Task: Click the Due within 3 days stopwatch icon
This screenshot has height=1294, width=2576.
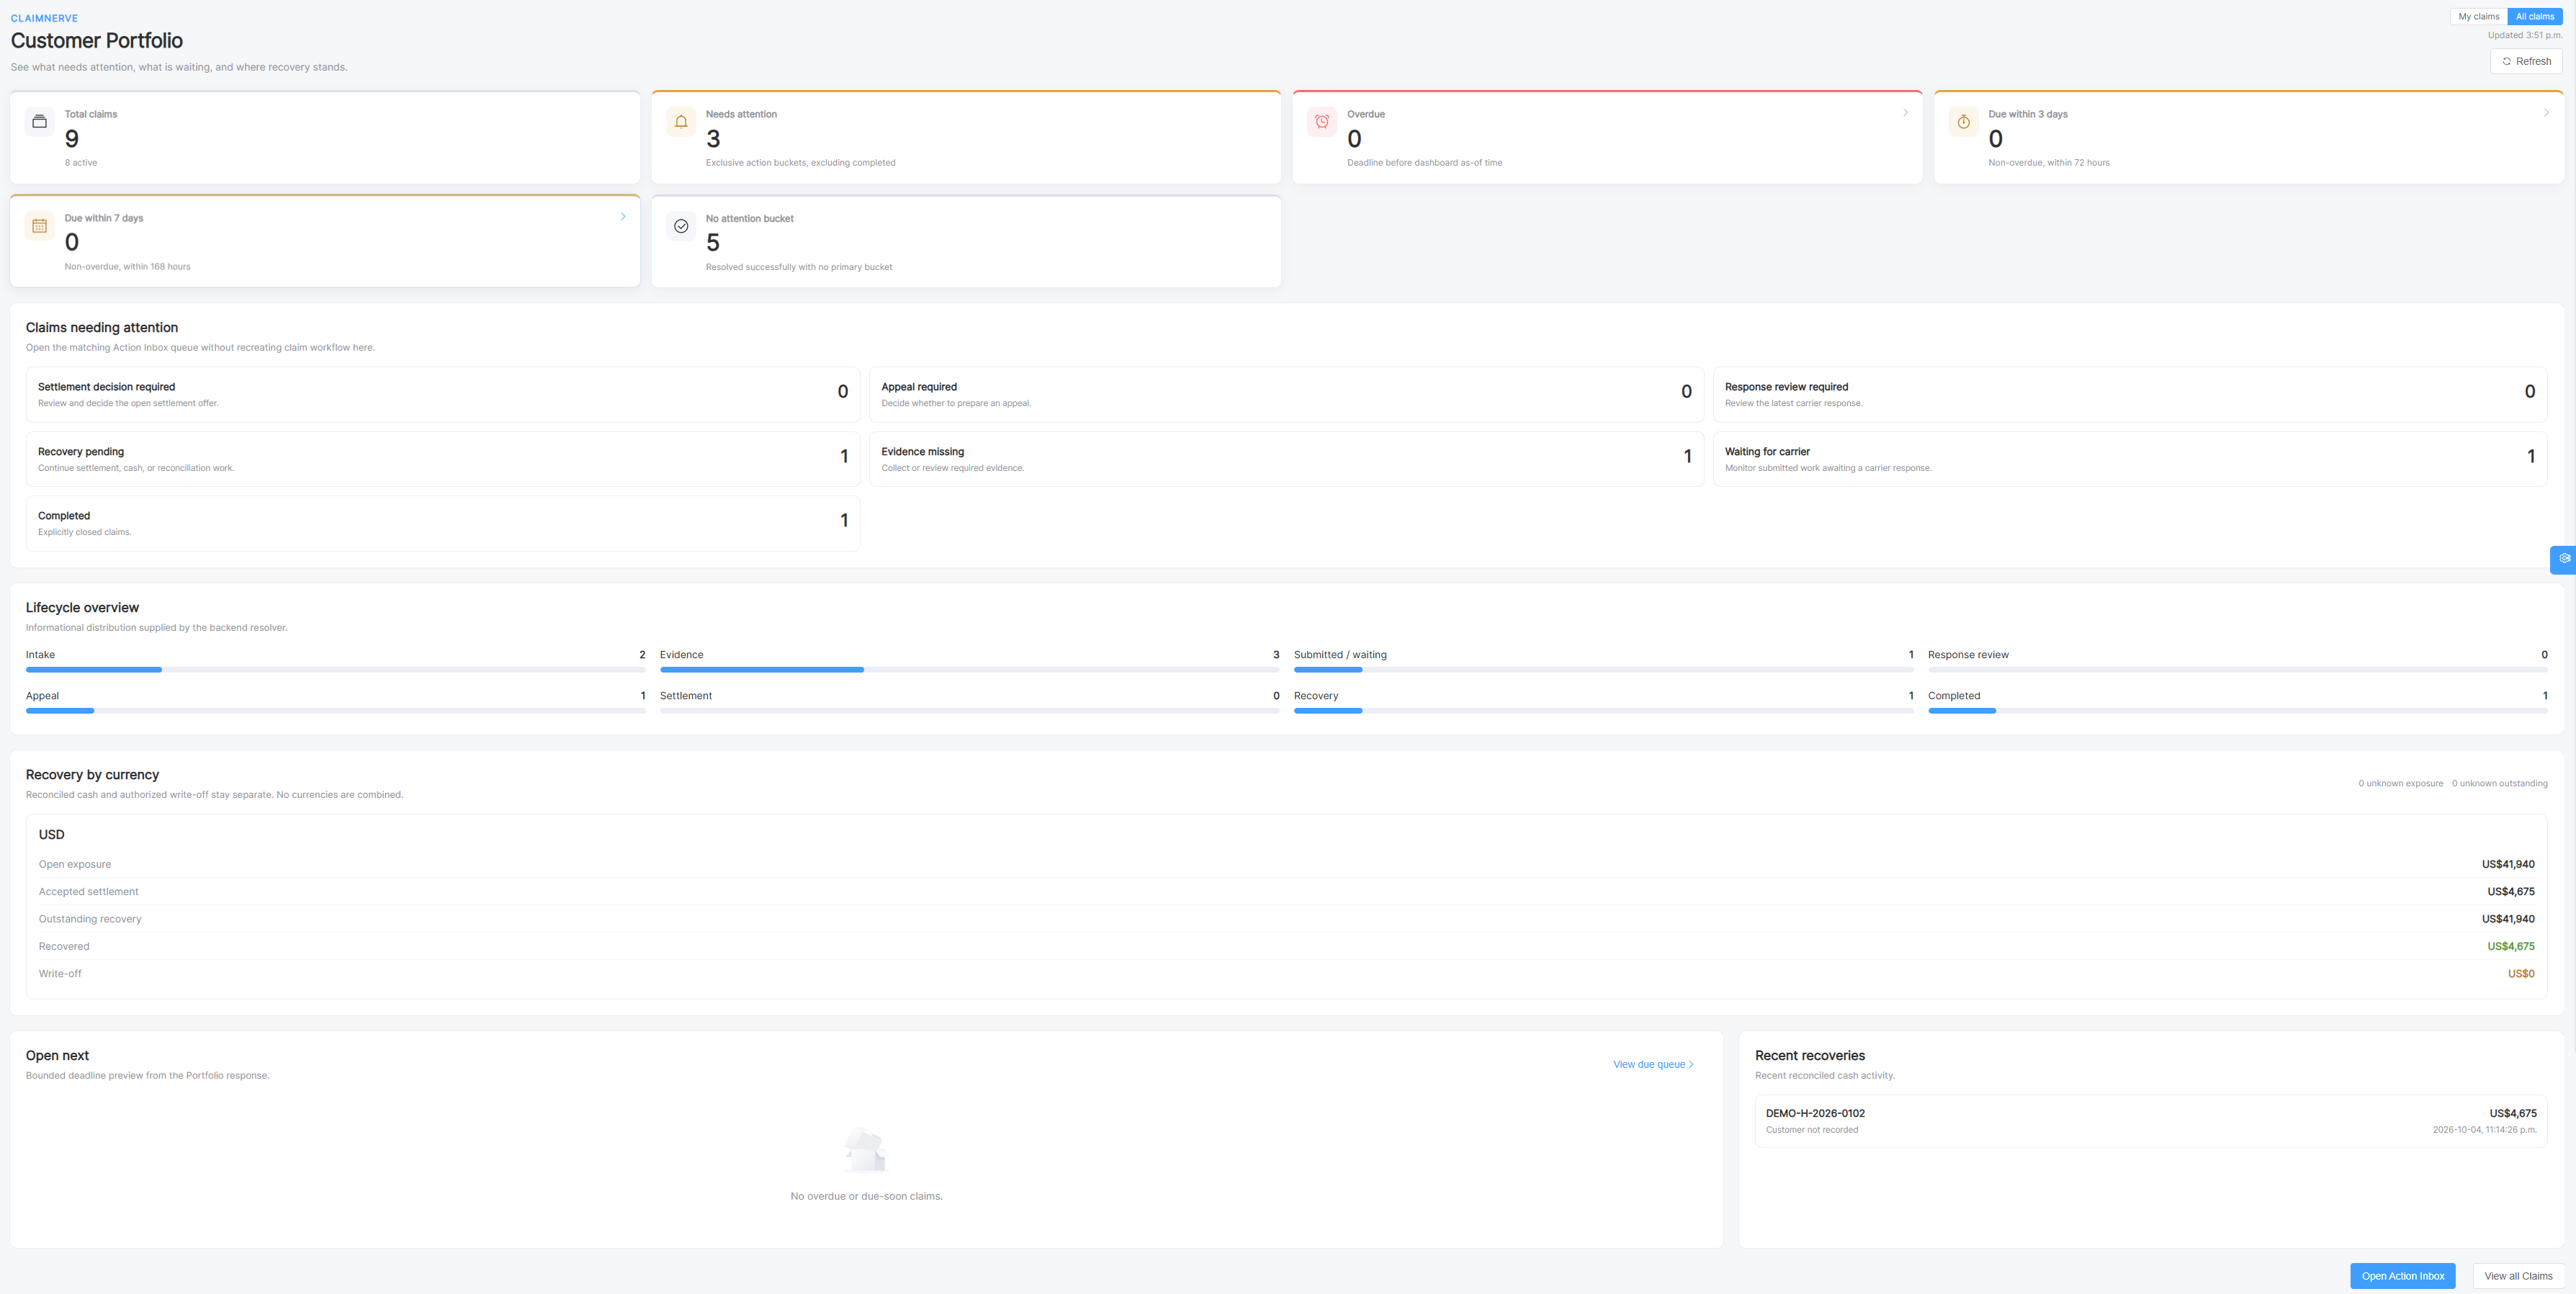Action: pyautogui.click(x=1963, y=122)
